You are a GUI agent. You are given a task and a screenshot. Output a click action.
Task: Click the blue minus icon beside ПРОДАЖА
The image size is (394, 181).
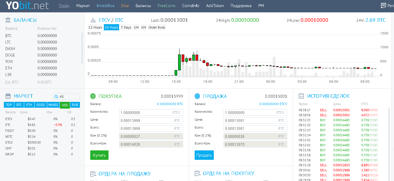[197, 96]
